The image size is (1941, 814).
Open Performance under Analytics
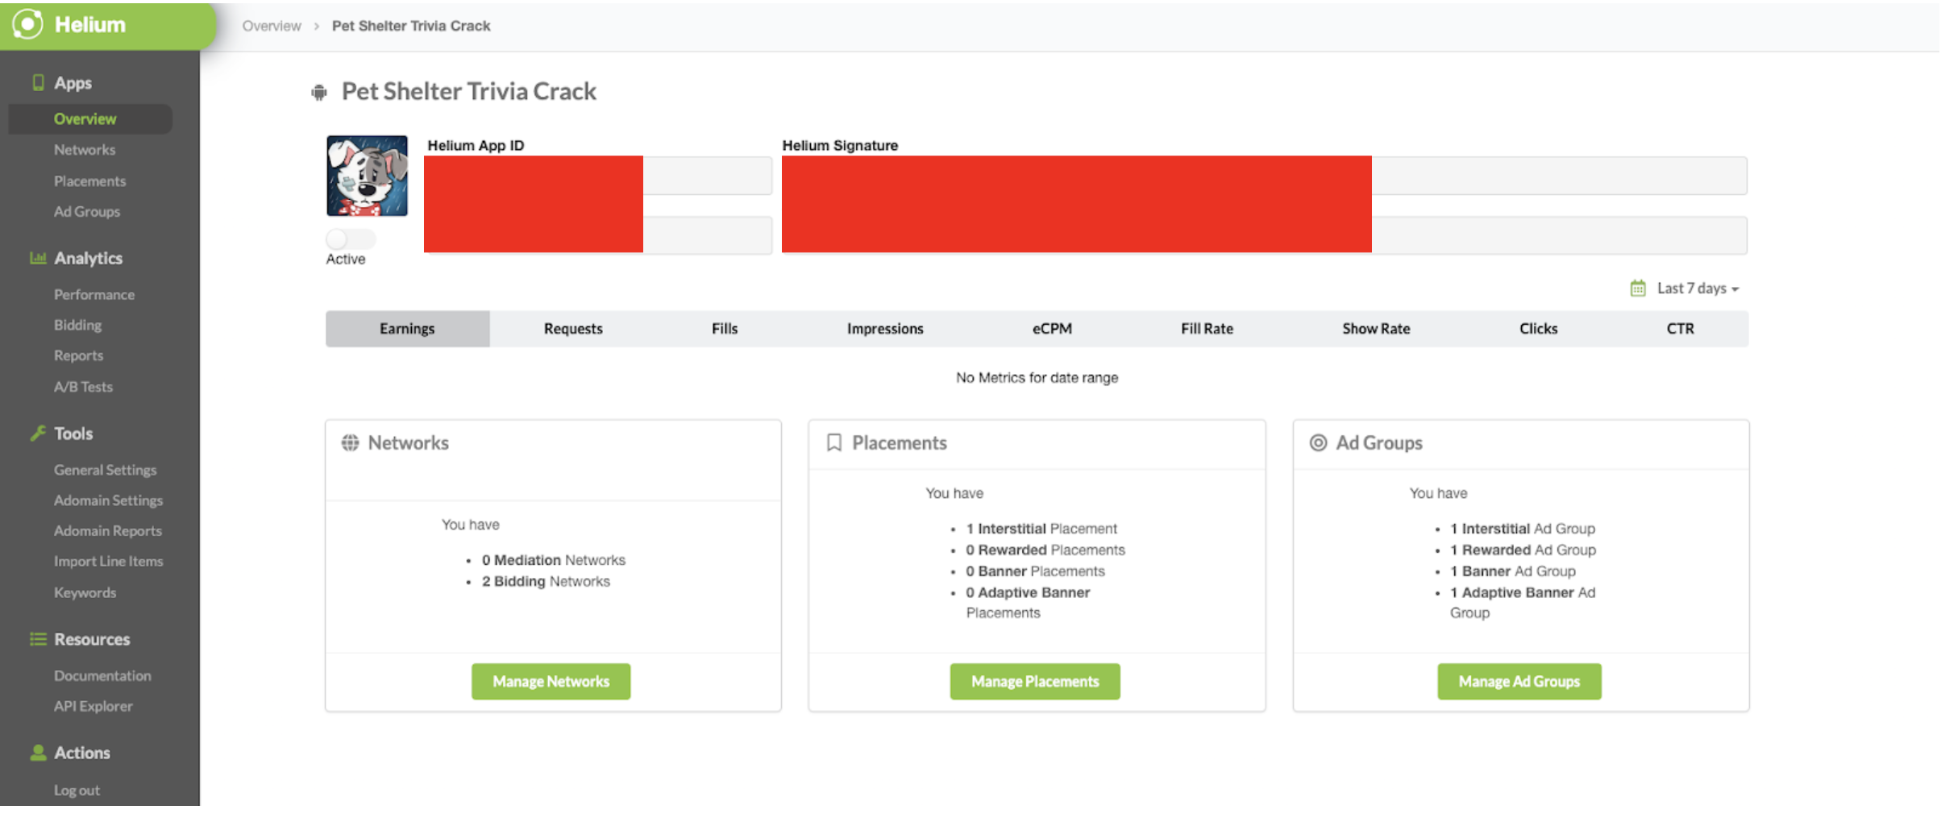pyautogui.click(x=94, y=294)
